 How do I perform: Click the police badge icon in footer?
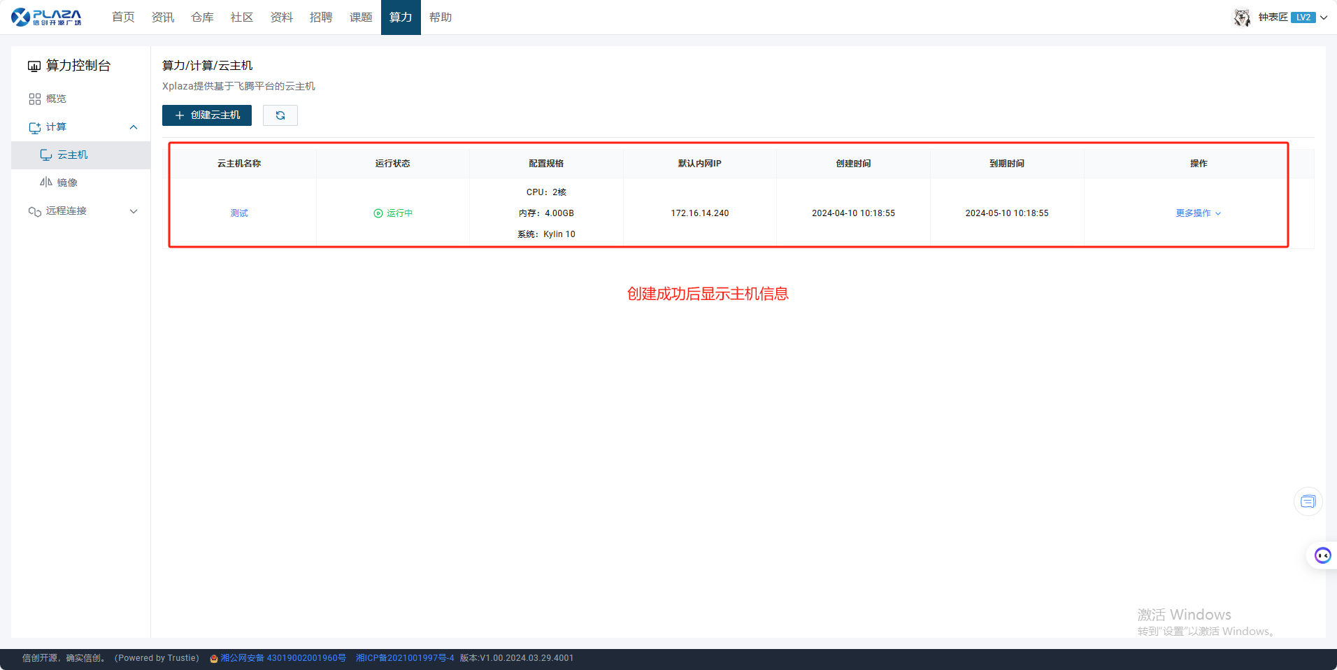214,659
